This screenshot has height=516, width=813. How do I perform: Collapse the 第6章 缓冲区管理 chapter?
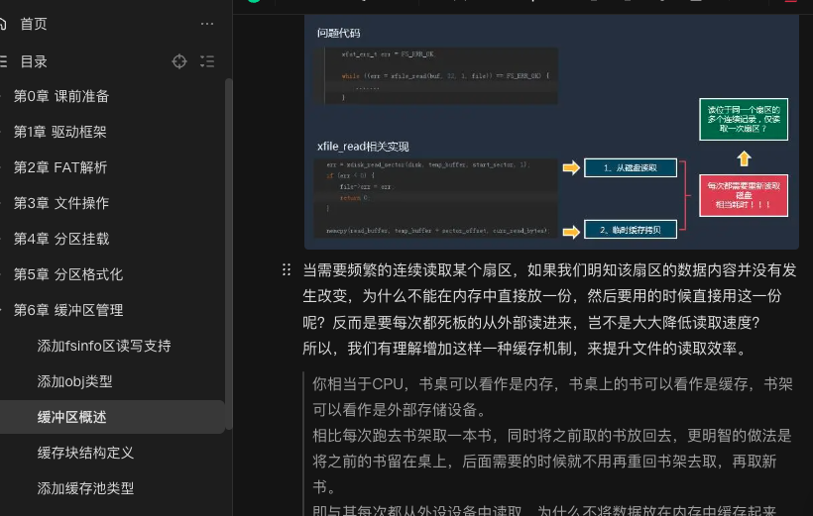[3, 310]
